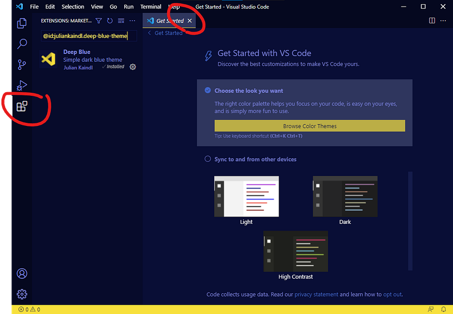This screenshot has width=453, height=314.
Task: Click the Ctrl+K Ctrl+T shortcut tip
Action: point(286,136)
